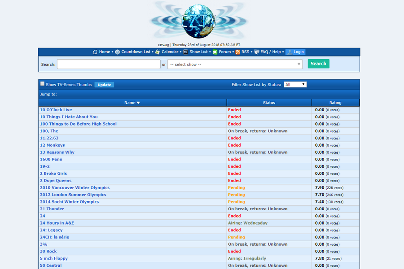The image size is (404, 269).
Task: Click the 7.40 rating with 130 votes
Action: [329, 202]
